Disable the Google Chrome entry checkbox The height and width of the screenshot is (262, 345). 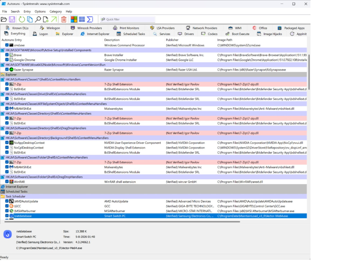(7, 60)
